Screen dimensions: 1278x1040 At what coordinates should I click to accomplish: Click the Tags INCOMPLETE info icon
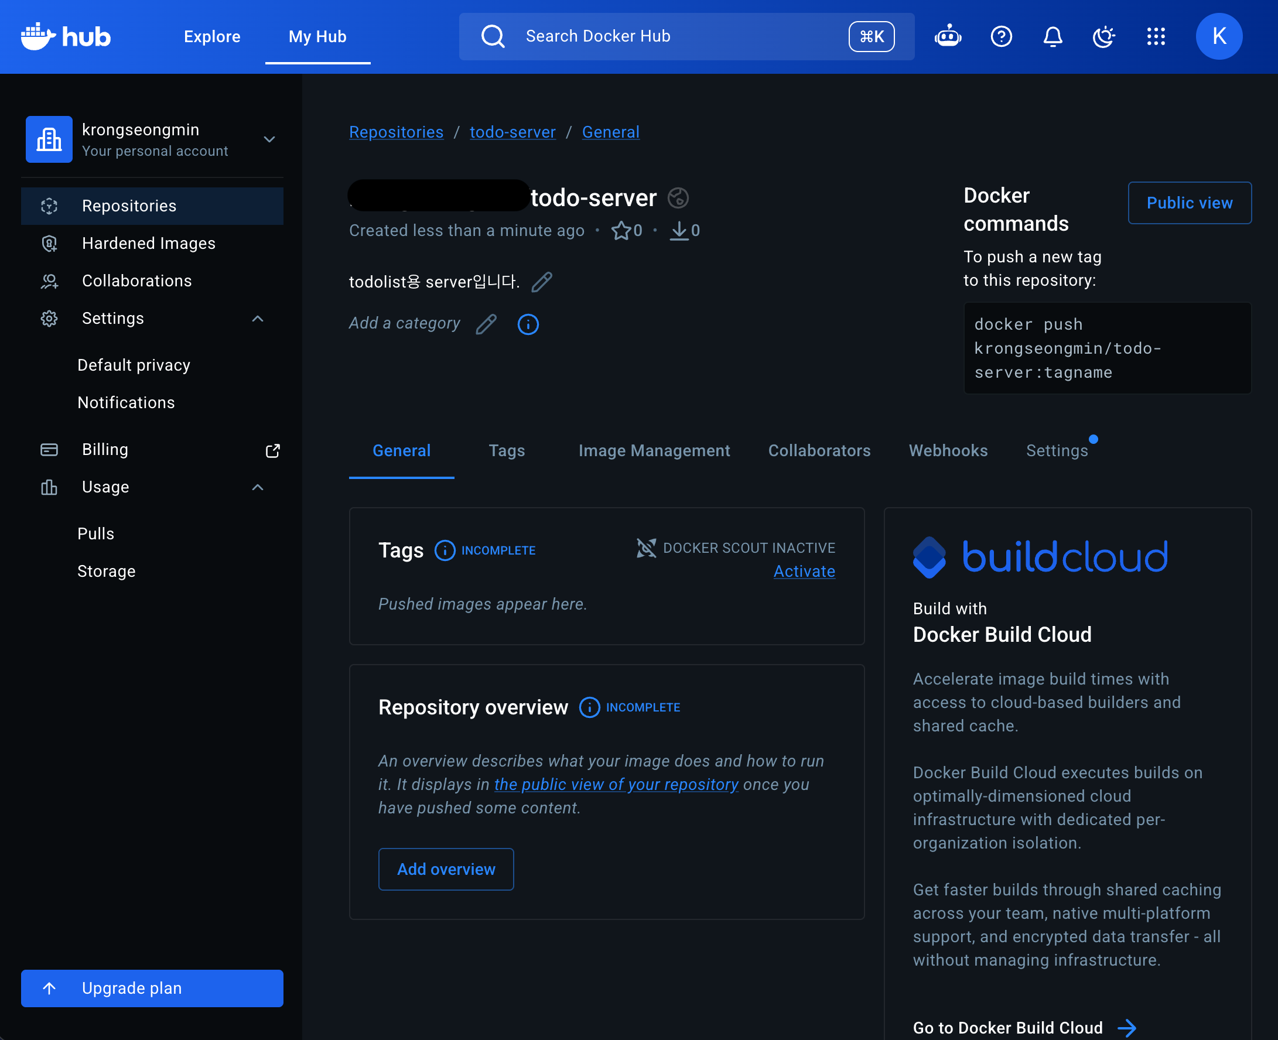pyautogui.click(x=445, y=550)
